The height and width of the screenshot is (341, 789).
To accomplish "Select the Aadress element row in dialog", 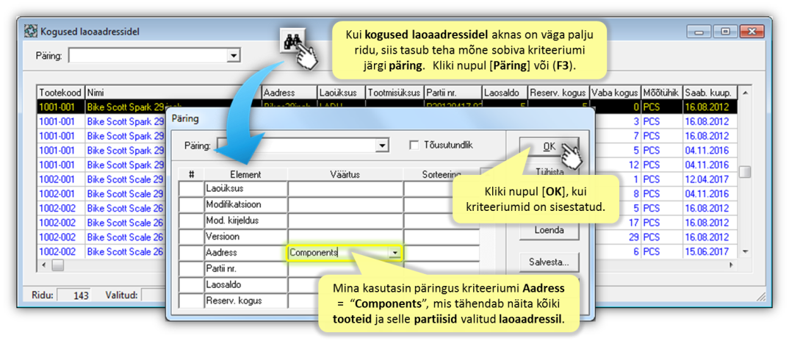I will [x=245, y=253].
